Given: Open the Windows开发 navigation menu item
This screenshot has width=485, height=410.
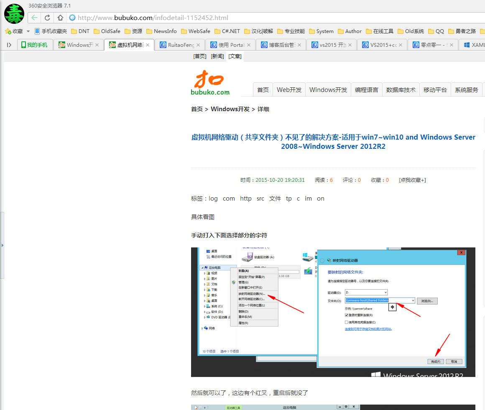Looking at the screenshot, I should click(328, 90).
